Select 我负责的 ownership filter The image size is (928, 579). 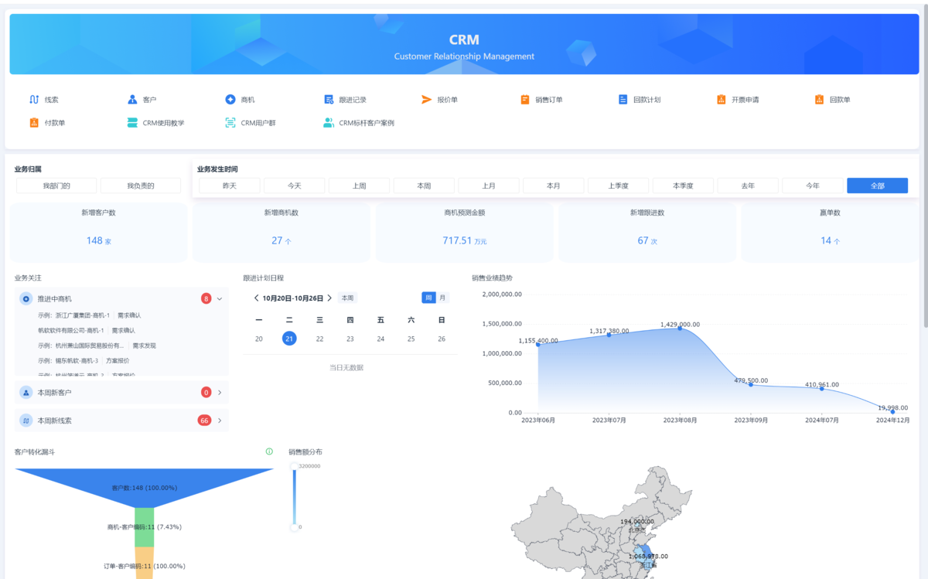pos(141,186)
